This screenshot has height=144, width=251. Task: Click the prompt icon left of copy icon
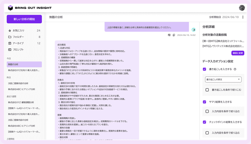tap(169, 35)
